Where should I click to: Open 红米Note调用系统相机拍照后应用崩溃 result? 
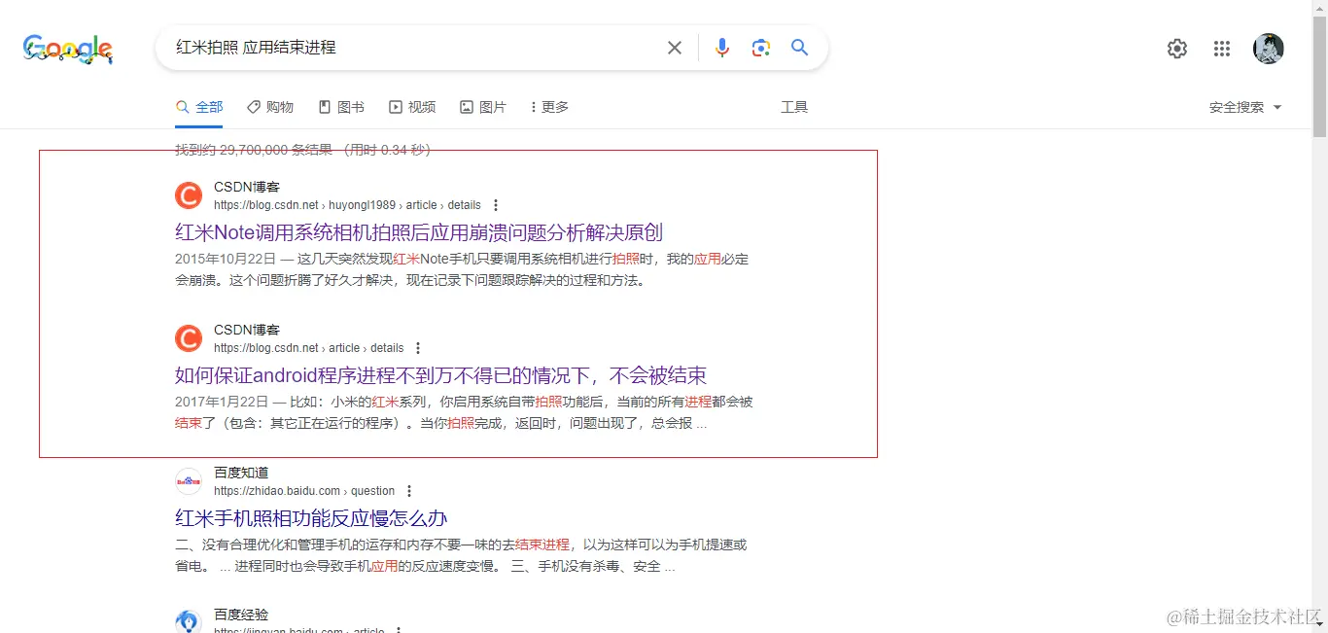click(x=419, y=232)
